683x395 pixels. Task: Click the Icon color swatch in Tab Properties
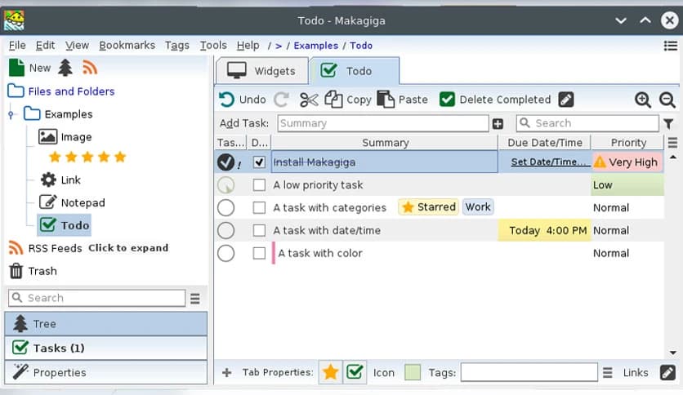point(412,372)
